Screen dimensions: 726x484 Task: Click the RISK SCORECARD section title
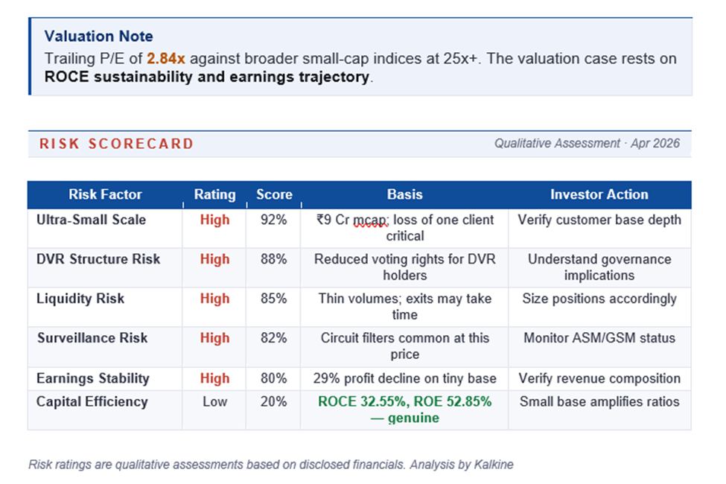click(x=116, y=144)
